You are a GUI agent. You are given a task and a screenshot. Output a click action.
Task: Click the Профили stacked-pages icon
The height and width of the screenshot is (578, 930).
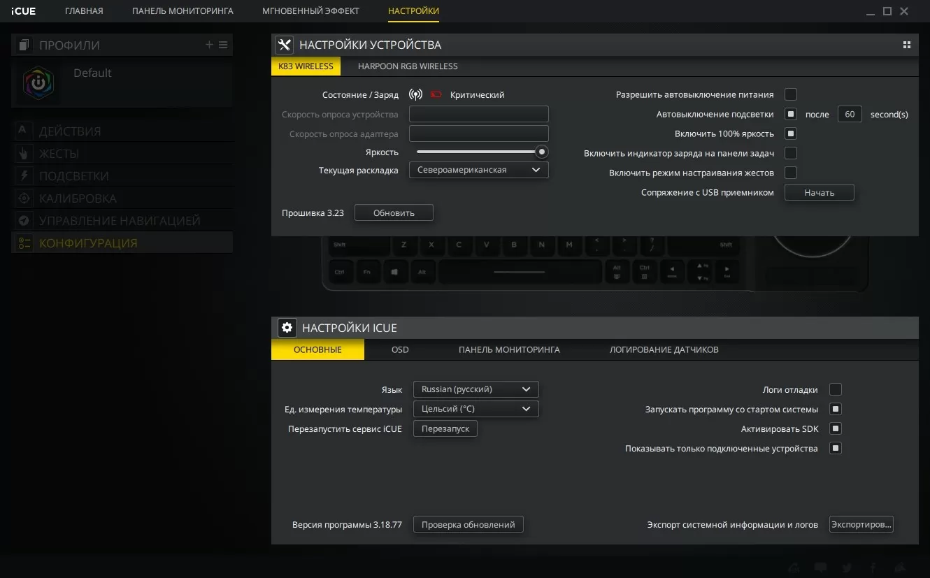tap(24, 45)
